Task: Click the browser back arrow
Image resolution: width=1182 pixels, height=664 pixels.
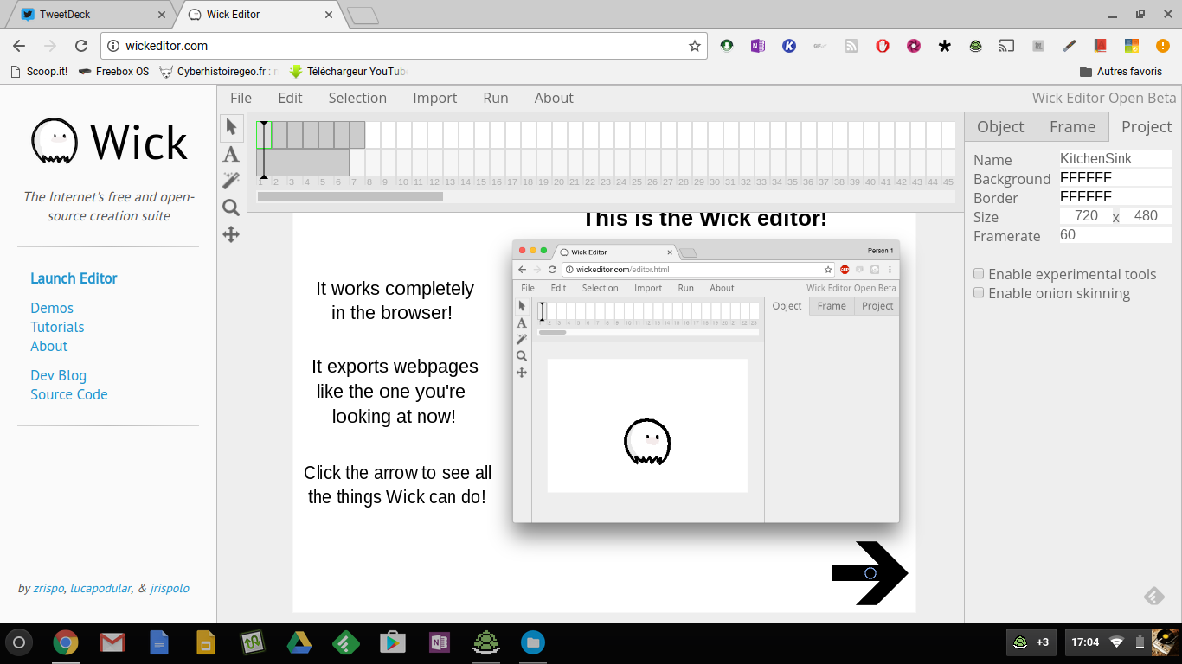Action: click(x=19, y=46)
